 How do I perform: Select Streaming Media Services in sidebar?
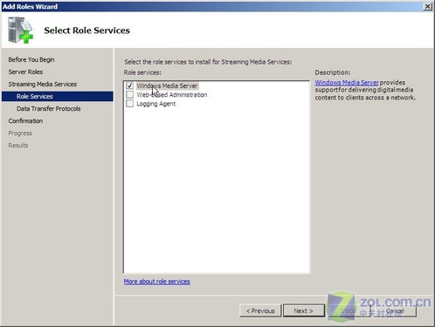pyautogui.click(x=43, y=84)
